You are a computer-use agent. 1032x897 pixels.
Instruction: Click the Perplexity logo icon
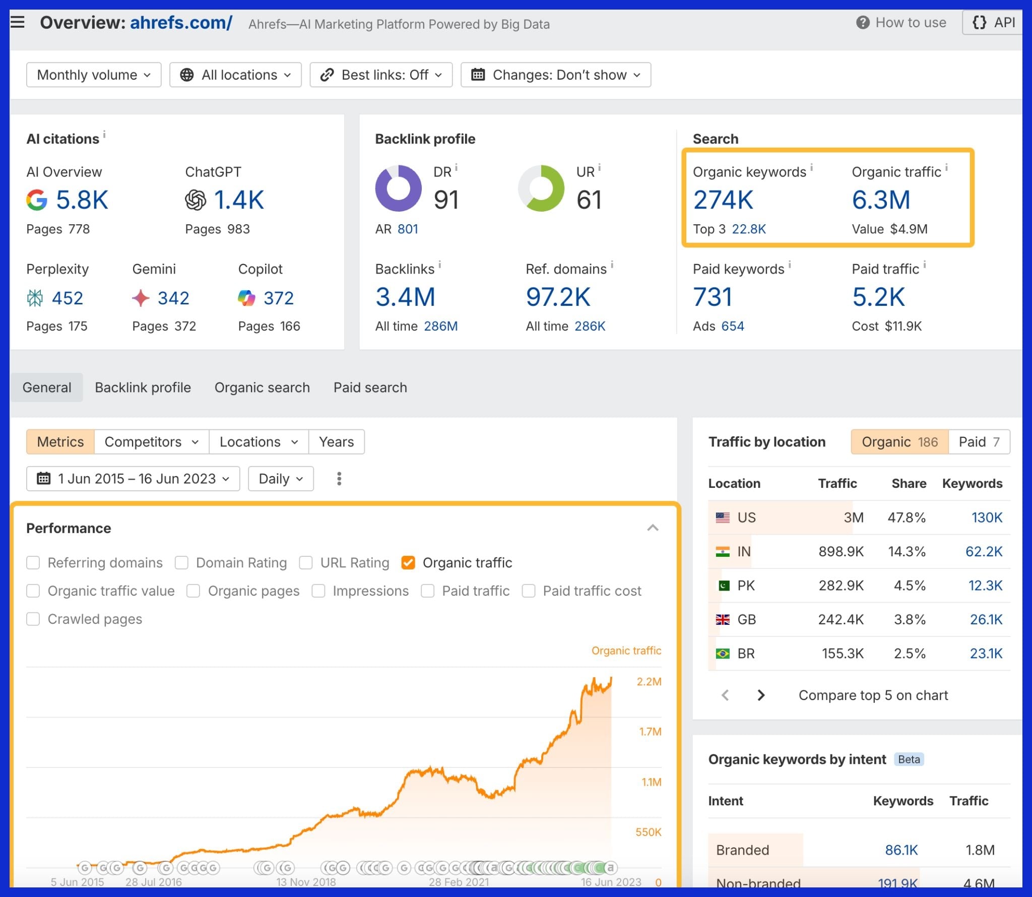tap(35, 298)
